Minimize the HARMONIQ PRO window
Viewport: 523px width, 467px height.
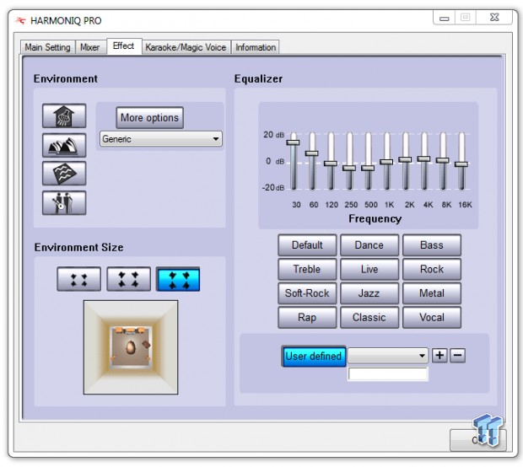(x=444, y=18)
